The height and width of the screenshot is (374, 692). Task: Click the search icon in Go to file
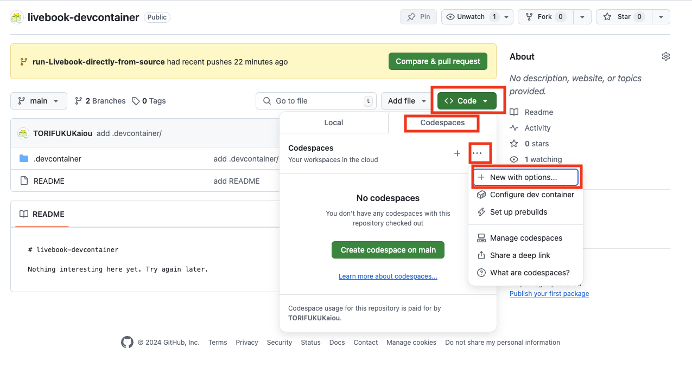click(266, 101)
